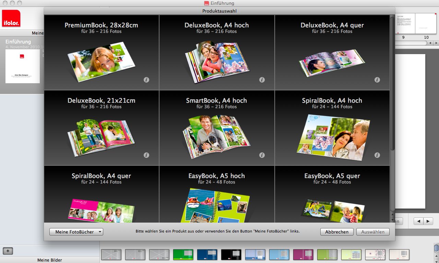
Task: Click the EasyBook, A5 quer title
Action: coord(332,176)
